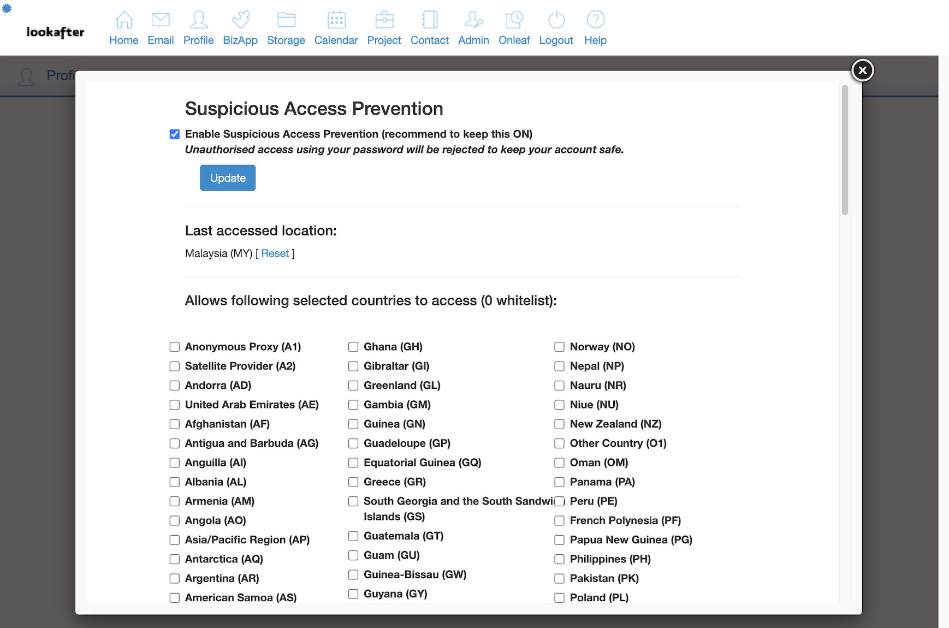Open the Contact address book icon
Screen dimensions: 949x628
pyautogui.click(x=430, y=20)
